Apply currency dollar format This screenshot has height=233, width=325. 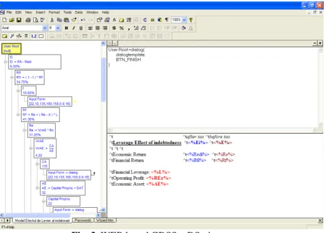point(114,28)
